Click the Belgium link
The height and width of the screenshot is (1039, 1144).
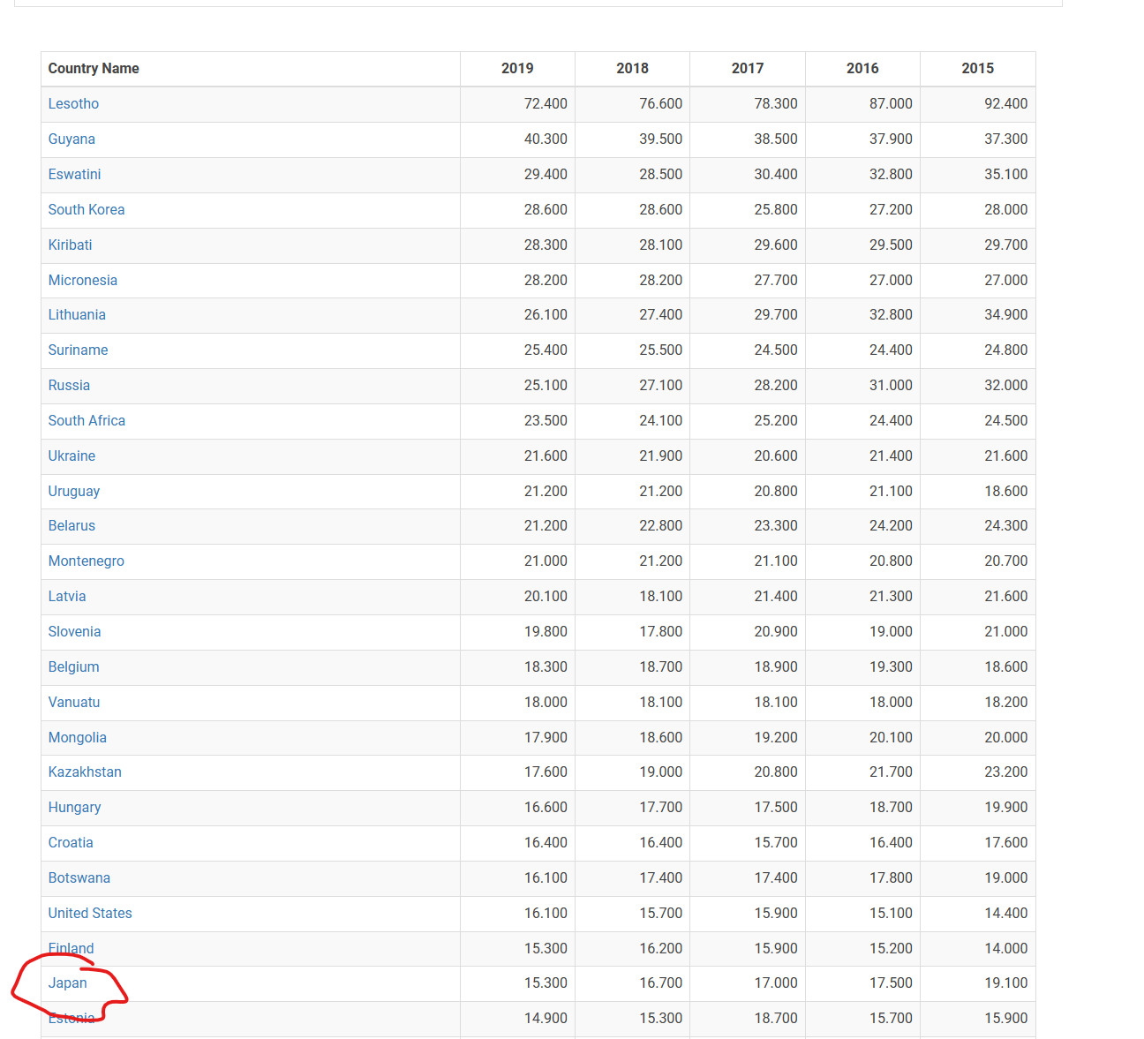point(73,666)
